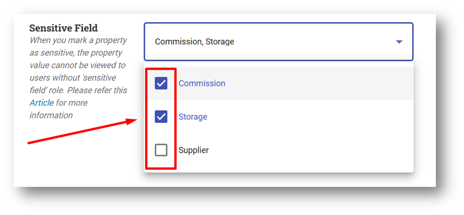Image resolution: width=464 pixels, height=215 pixels.
Task: Click the blue triangle icon in the field
Action: click(x=399, y=42)
